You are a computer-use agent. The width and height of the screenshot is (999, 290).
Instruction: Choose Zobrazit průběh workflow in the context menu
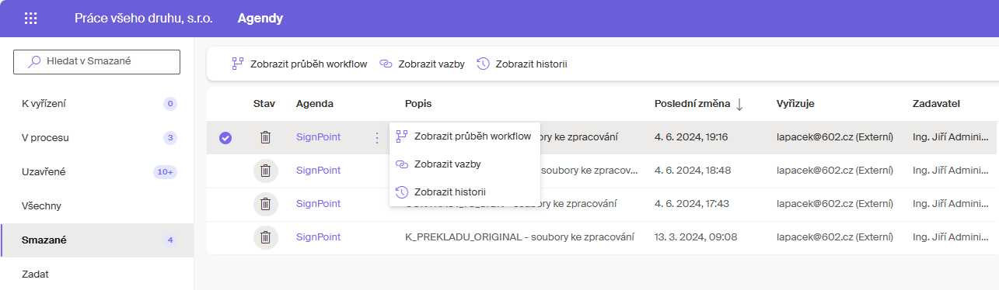point(464,136)
